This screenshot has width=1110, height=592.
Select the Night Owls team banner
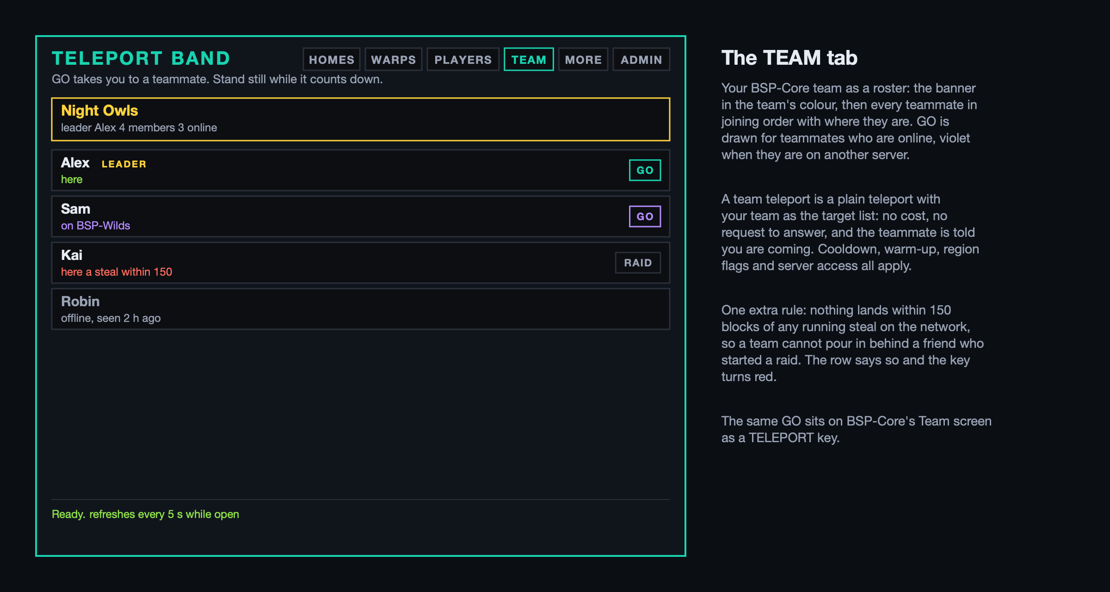[361, 119]
